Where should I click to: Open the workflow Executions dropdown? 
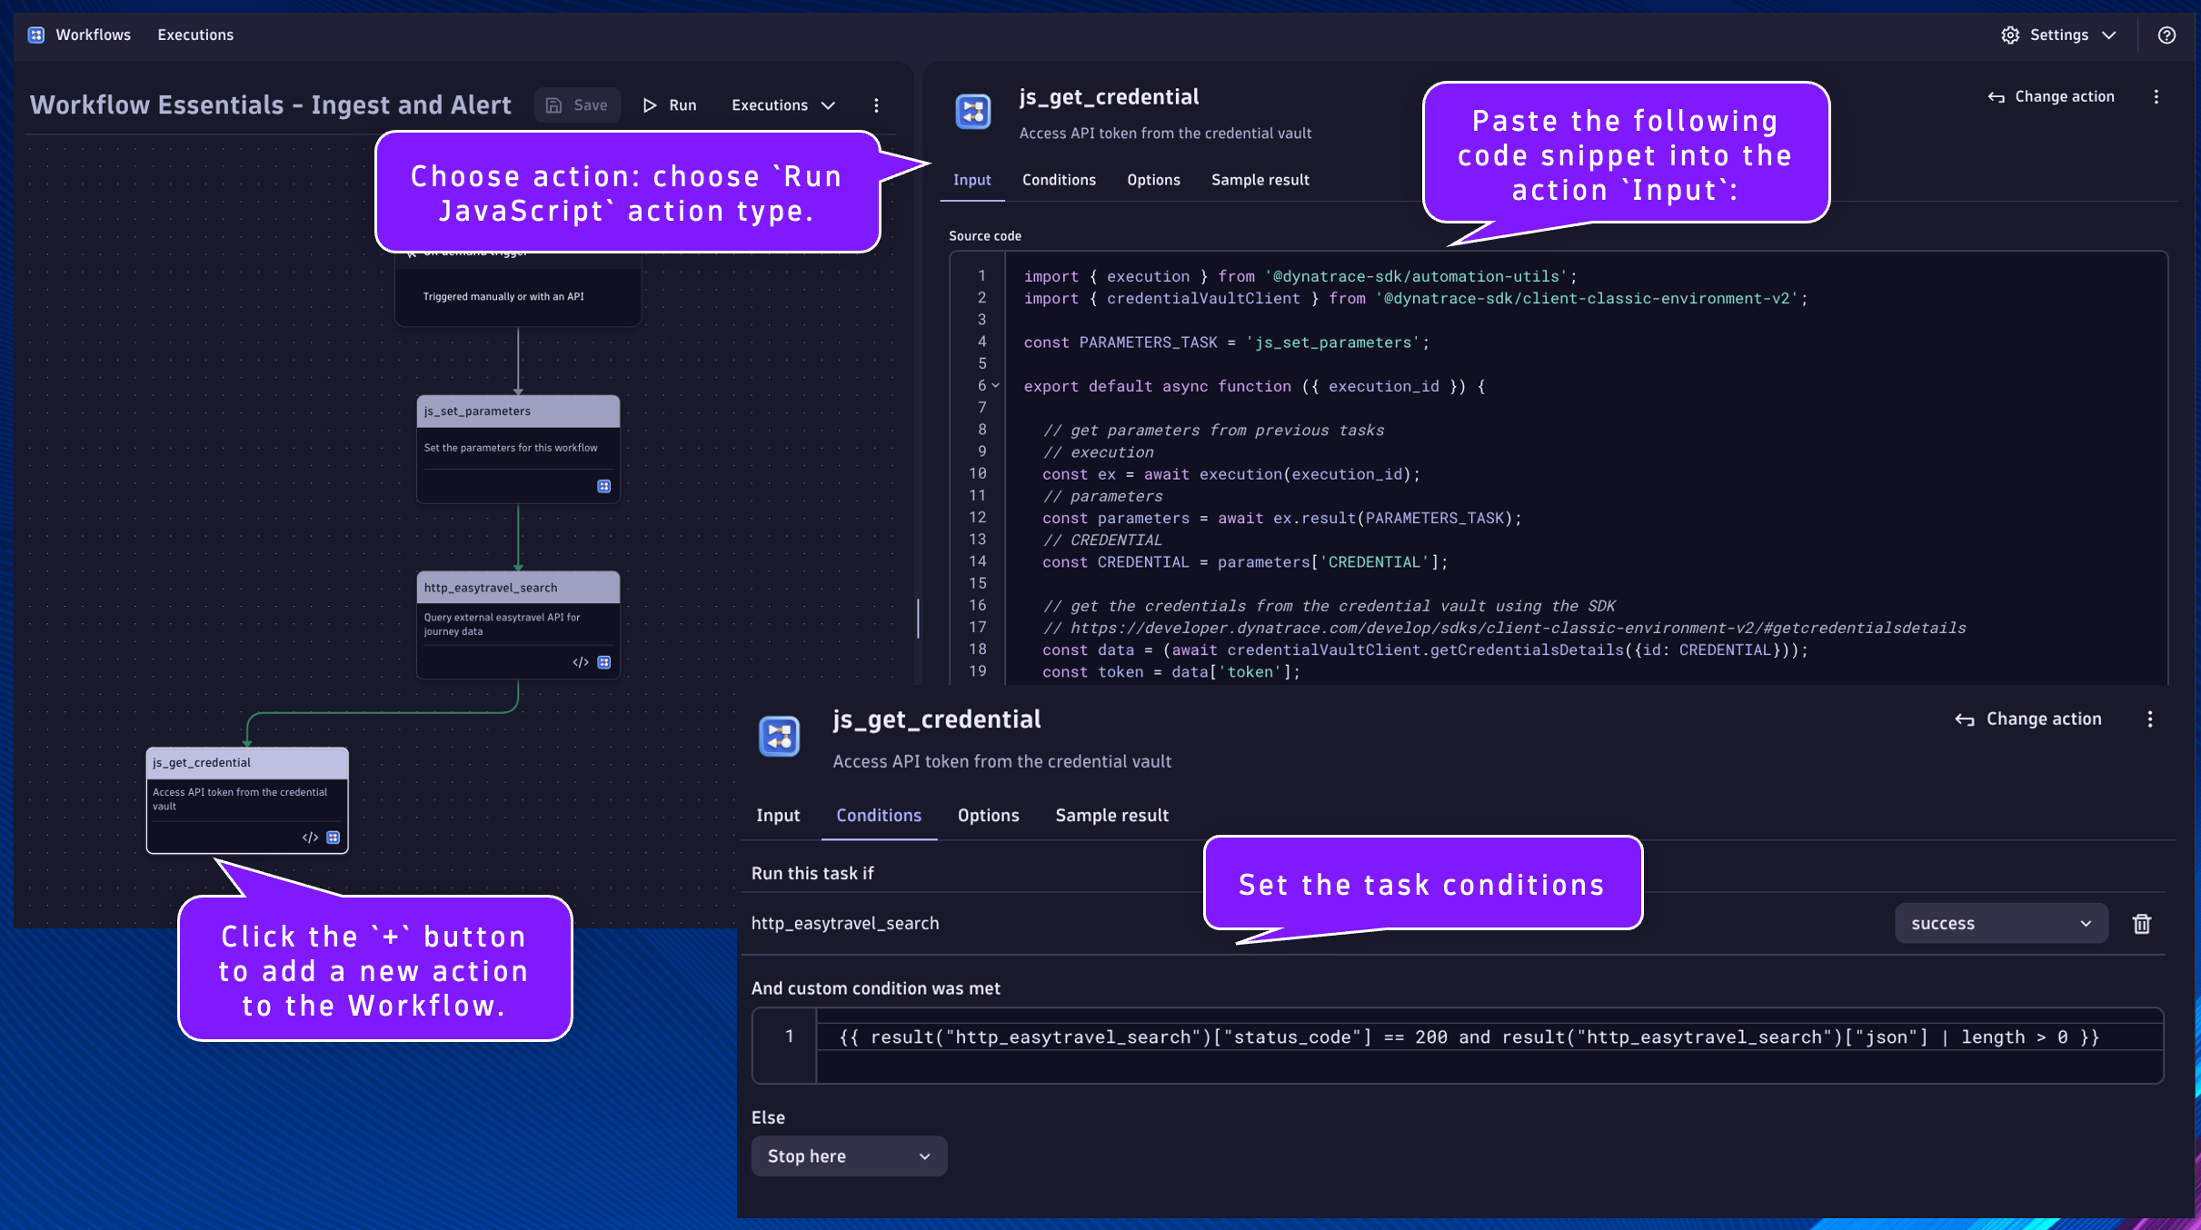point(782,105)
